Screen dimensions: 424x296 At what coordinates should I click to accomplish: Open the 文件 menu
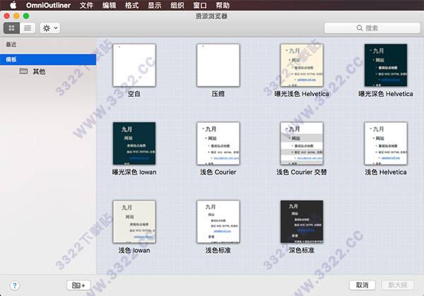[x=86, y=5]
